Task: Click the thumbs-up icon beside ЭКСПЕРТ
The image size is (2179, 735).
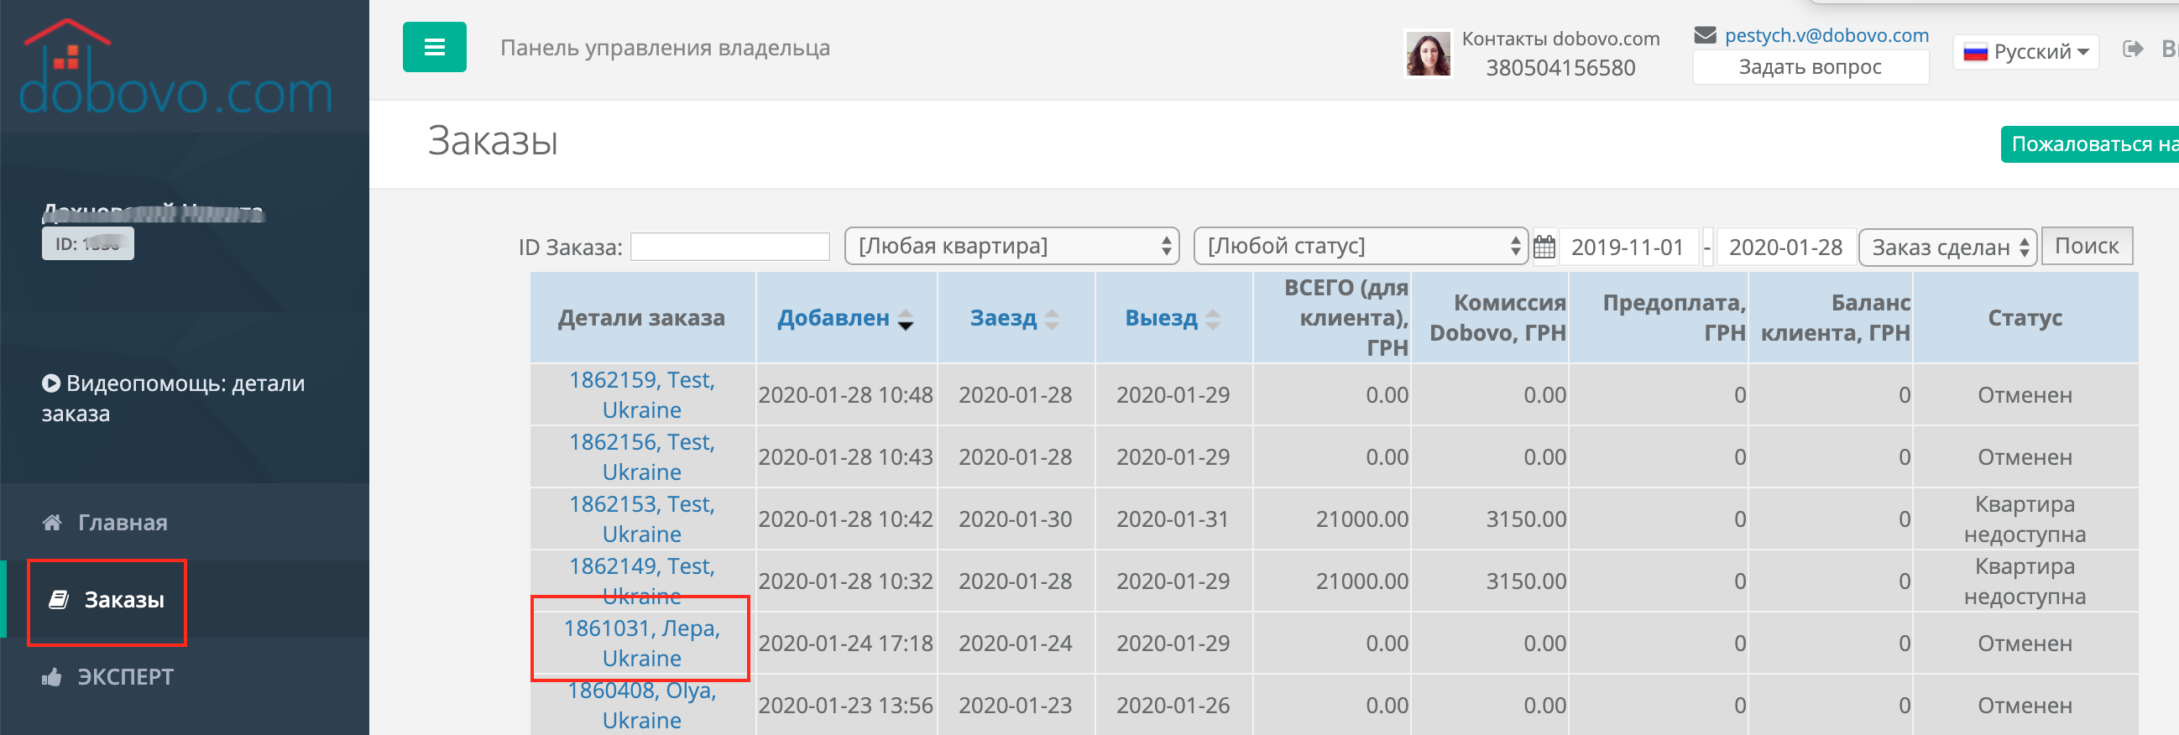Action: [51, 676]
